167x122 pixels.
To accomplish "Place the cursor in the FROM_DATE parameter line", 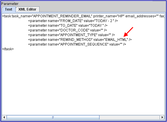I will [73, 21].
